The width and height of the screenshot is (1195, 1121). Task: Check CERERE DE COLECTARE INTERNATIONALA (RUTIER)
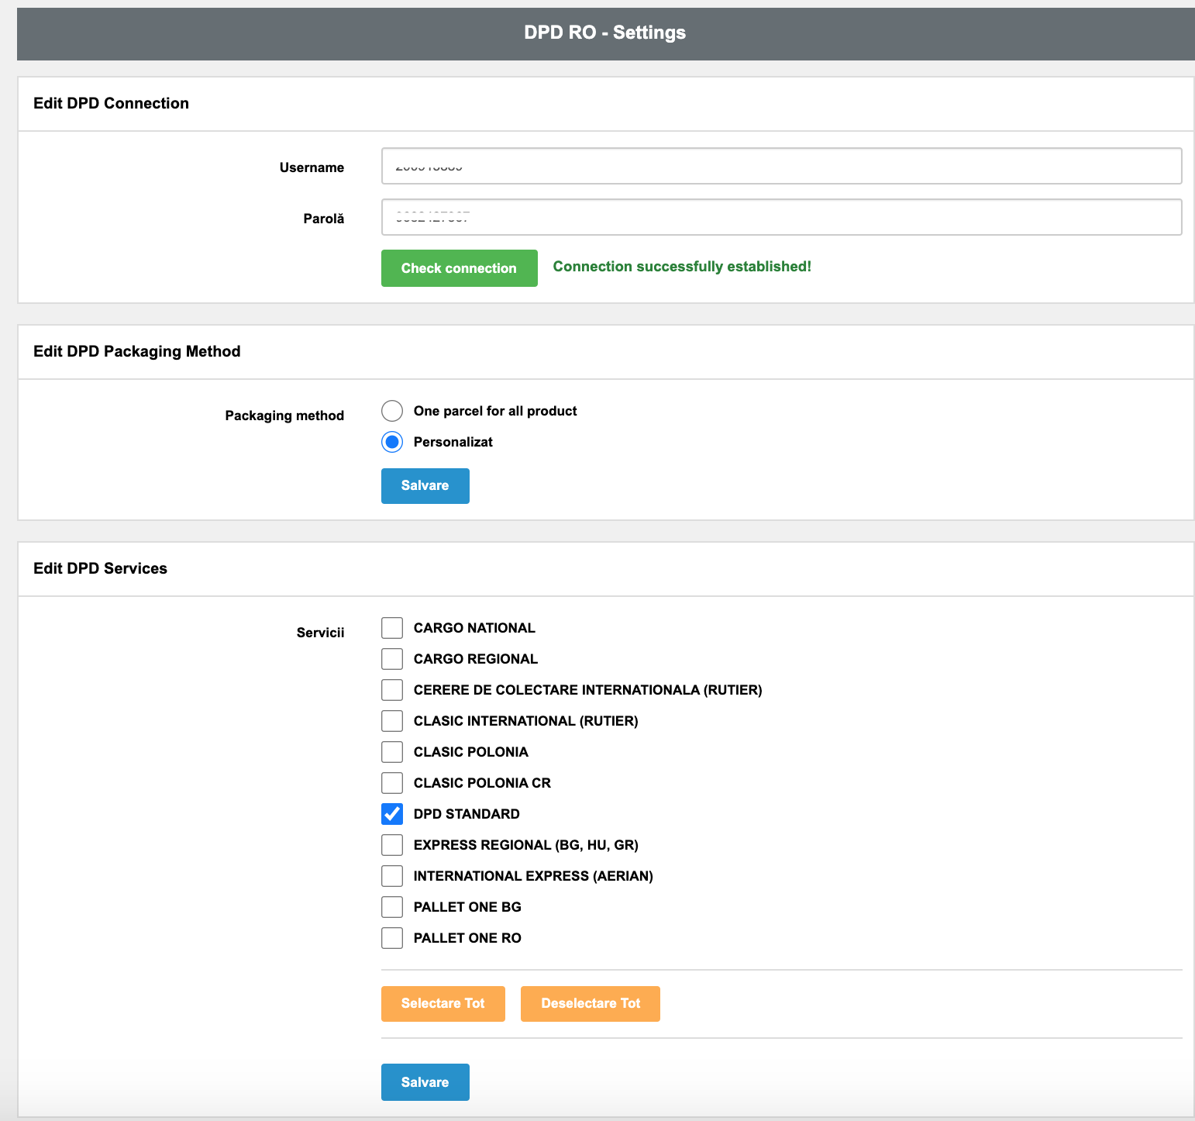(392, 690)
